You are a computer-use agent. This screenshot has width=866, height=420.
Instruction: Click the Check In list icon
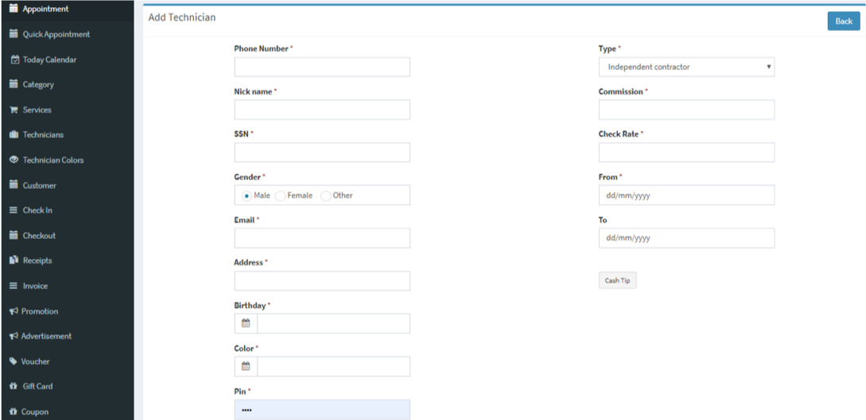tap(14, 210)
